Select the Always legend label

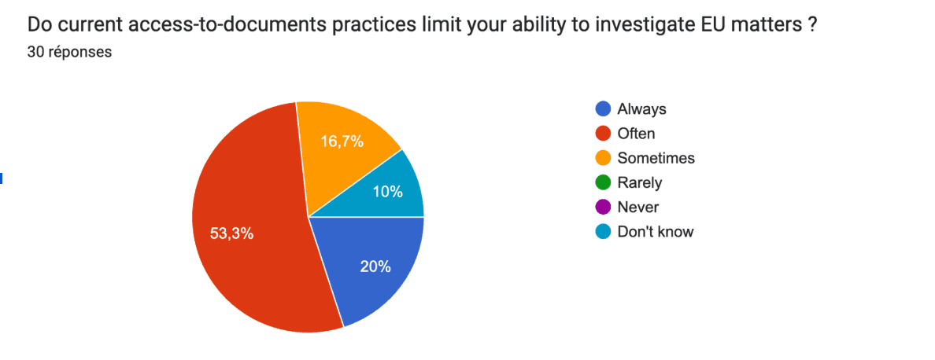pos(641,109)
